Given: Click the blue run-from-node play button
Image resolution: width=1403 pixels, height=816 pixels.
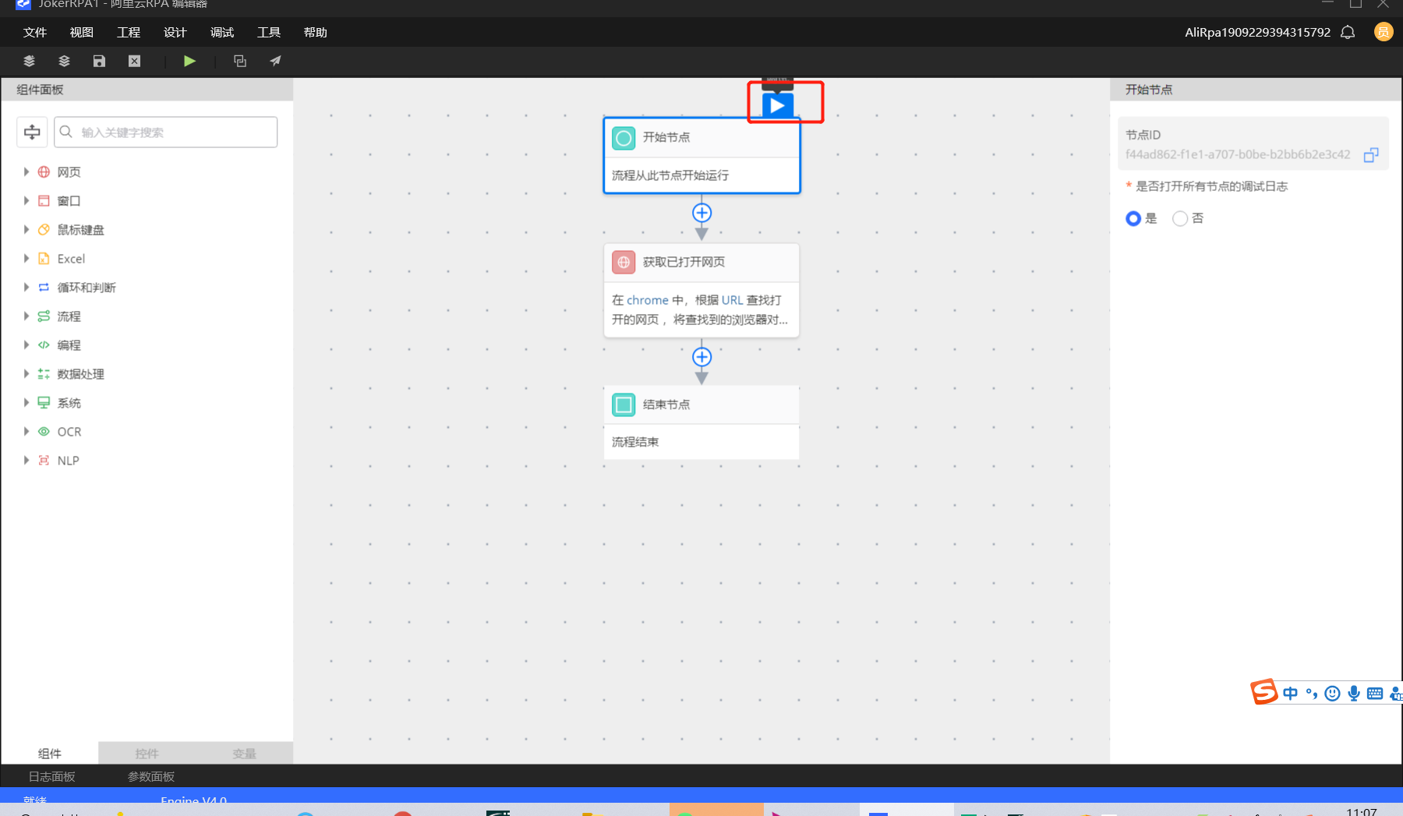Looking at the screenshot, I should coord(778,106).
